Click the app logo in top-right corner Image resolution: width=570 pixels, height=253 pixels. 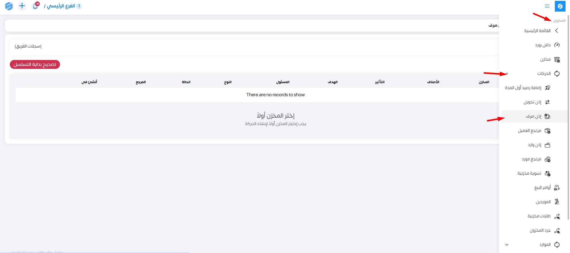click(560, 6)
